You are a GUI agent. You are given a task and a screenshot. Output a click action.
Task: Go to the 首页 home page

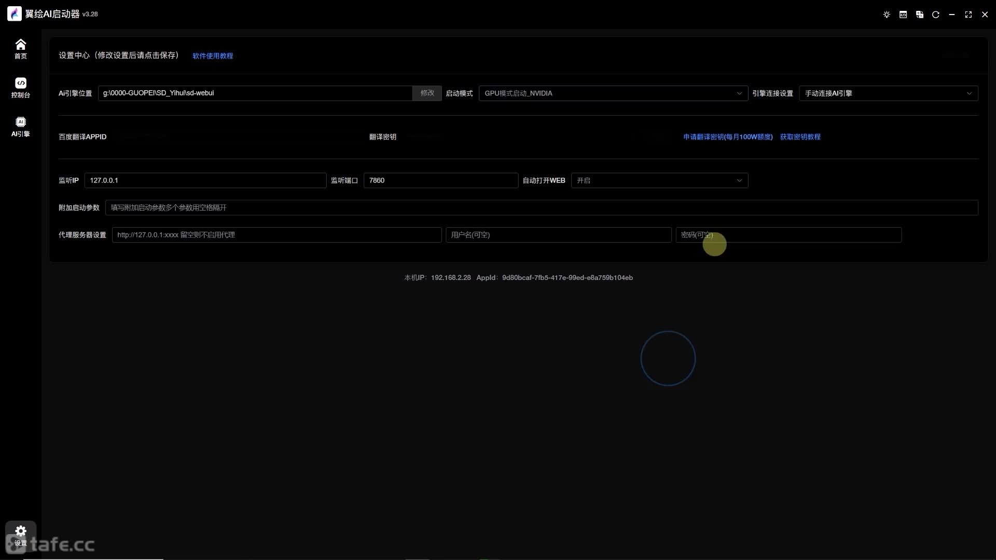tap(20, 49)
